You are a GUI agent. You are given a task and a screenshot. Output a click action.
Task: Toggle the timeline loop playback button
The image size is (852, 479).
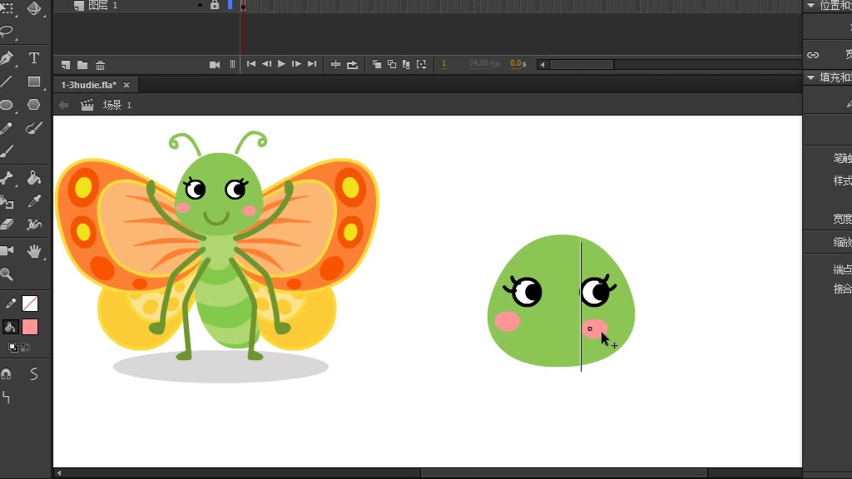[352, 64]
